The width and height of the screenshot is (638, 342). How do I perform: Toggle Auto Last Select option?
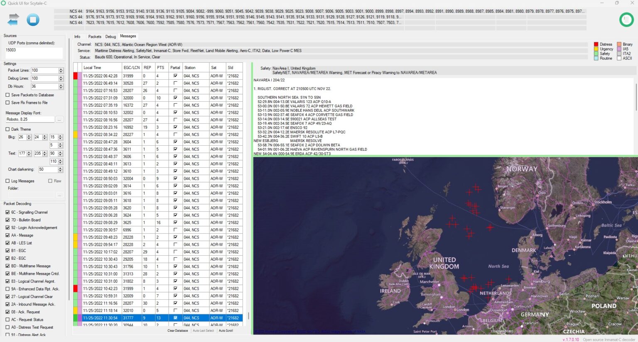click(x=204, y=330)
